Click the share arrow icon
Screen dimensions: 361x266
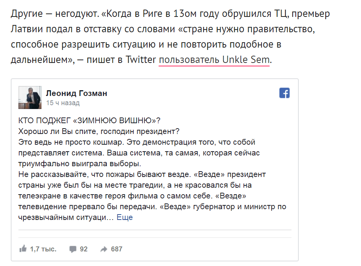(x=104, y=249)
